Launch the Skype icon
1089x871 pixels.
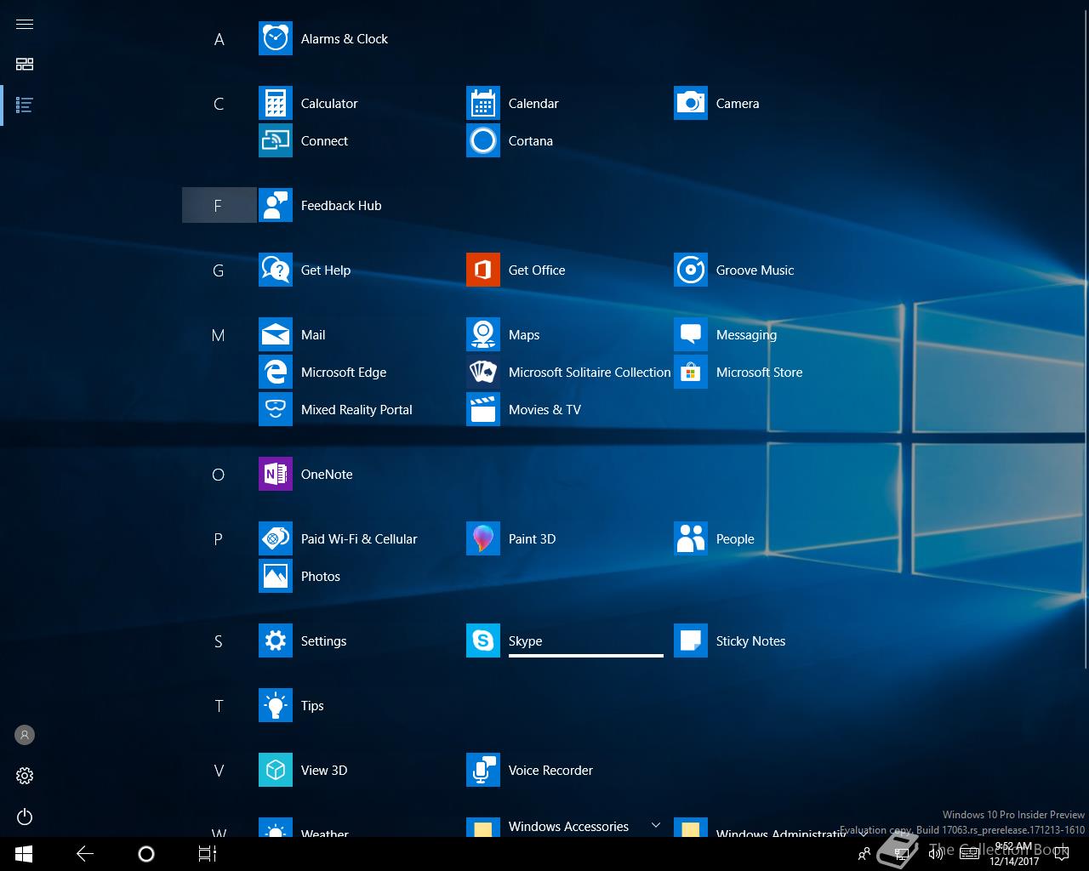483,641
